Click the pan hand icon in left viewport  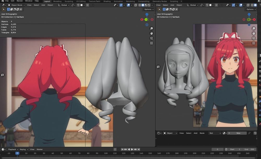tap(151, 33)
